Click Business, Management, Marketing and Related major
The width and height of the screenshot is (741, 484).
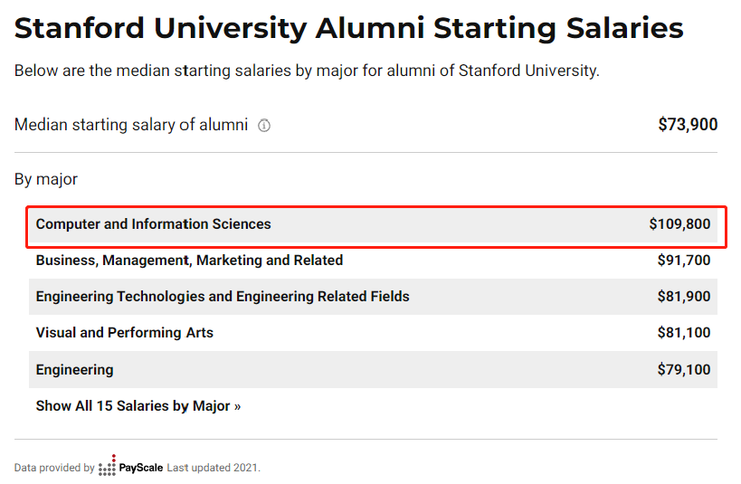click(189, 261)
